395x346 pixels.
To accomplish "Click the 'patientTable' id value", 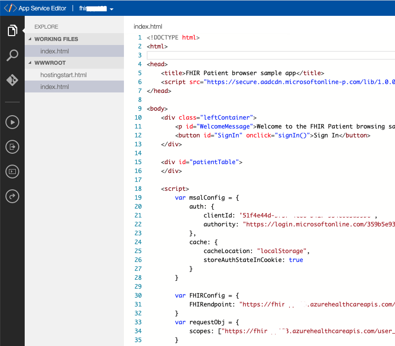I will tap(214, 162).
